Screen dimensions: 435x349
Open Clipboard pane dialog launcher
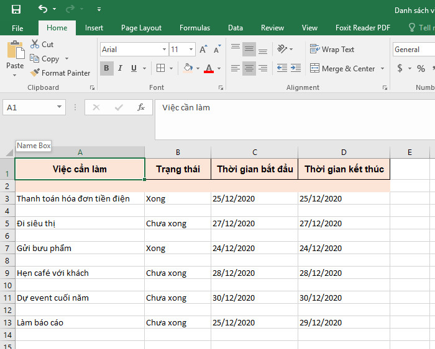92,88
